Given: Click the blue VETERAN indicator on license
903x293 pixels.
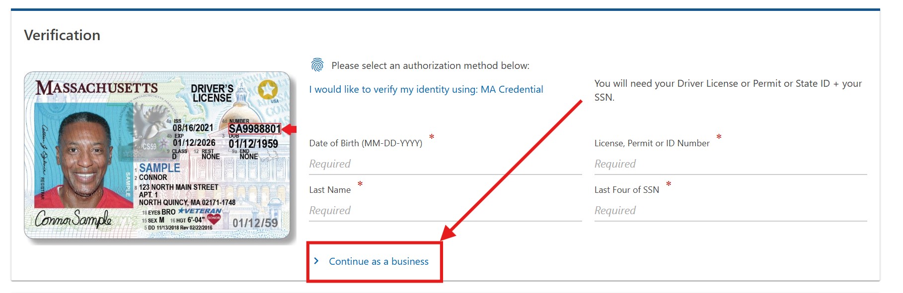Looking at the screenshot, I should pyautogui.click(x=200, y=211).
